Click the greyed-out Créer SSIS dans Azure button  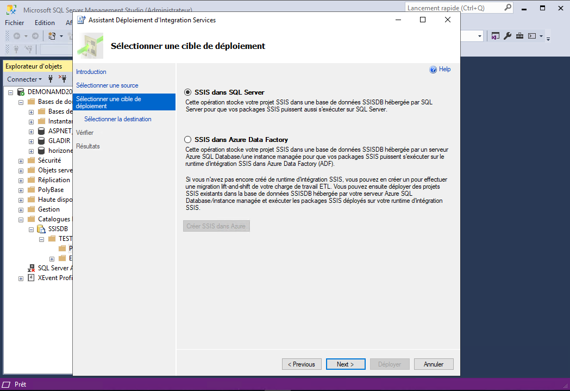[x=216, y=226]
